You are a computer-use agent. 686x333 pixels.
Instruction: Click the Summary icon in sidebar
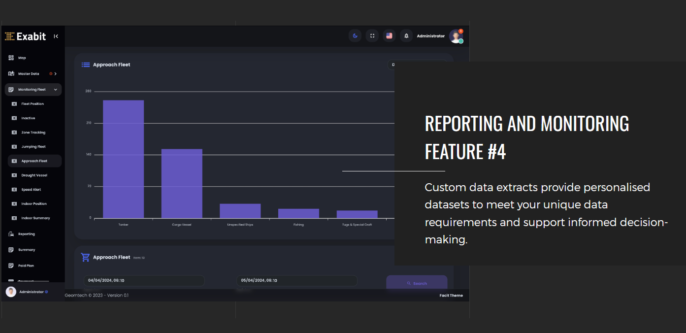point(11,250)
